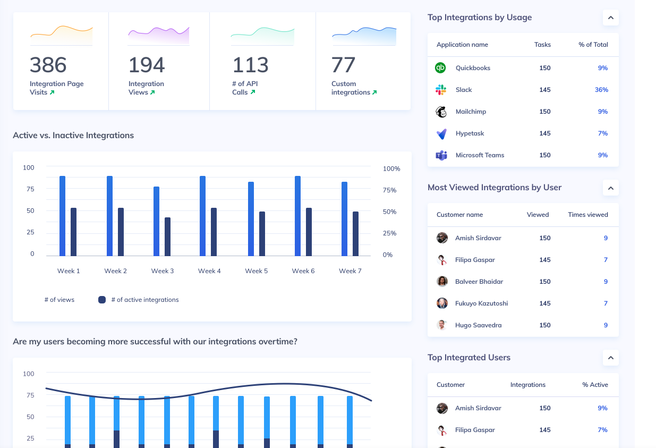
Task: Select the Slack icon in Top Integrations
Action: pos(441,89)
